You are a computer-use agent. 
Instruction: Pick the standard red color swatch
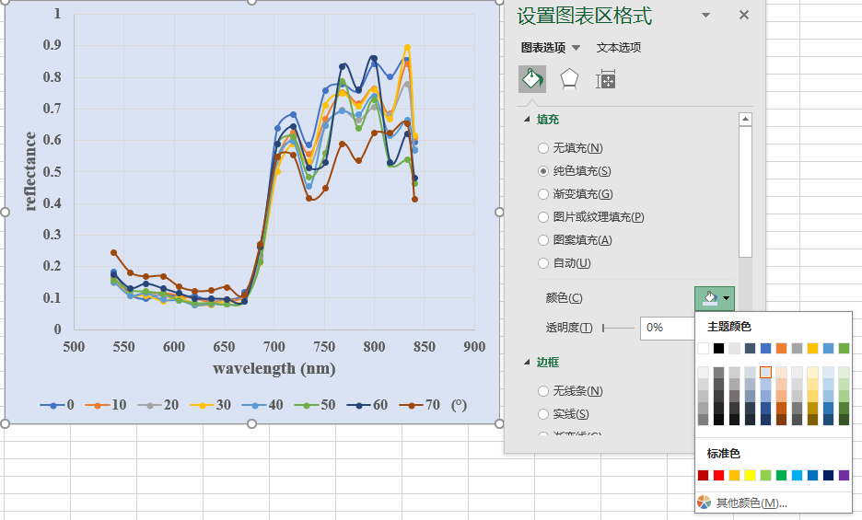pyautogui.click(x=718, y=475)
